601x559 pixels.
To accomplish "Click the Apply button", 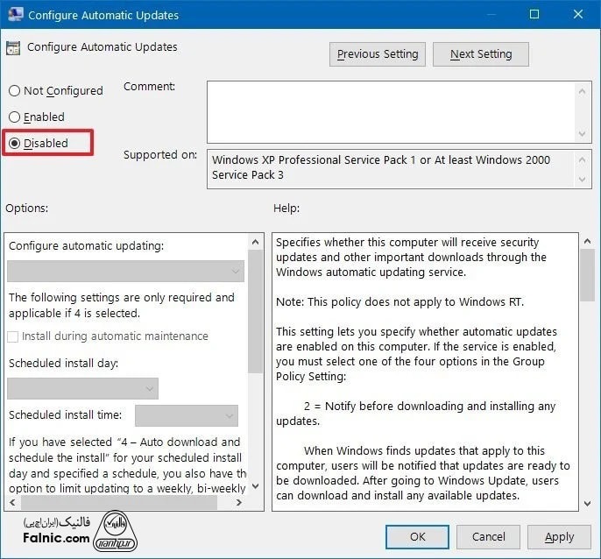I will point(559,536).
